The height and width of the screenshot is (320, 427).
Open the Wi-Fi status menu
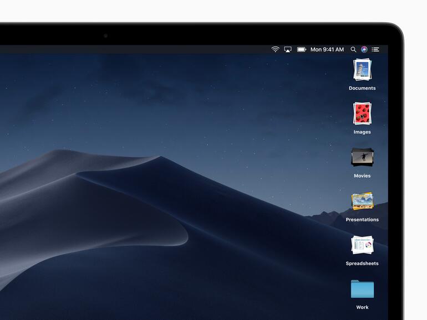tap(275, 49)
